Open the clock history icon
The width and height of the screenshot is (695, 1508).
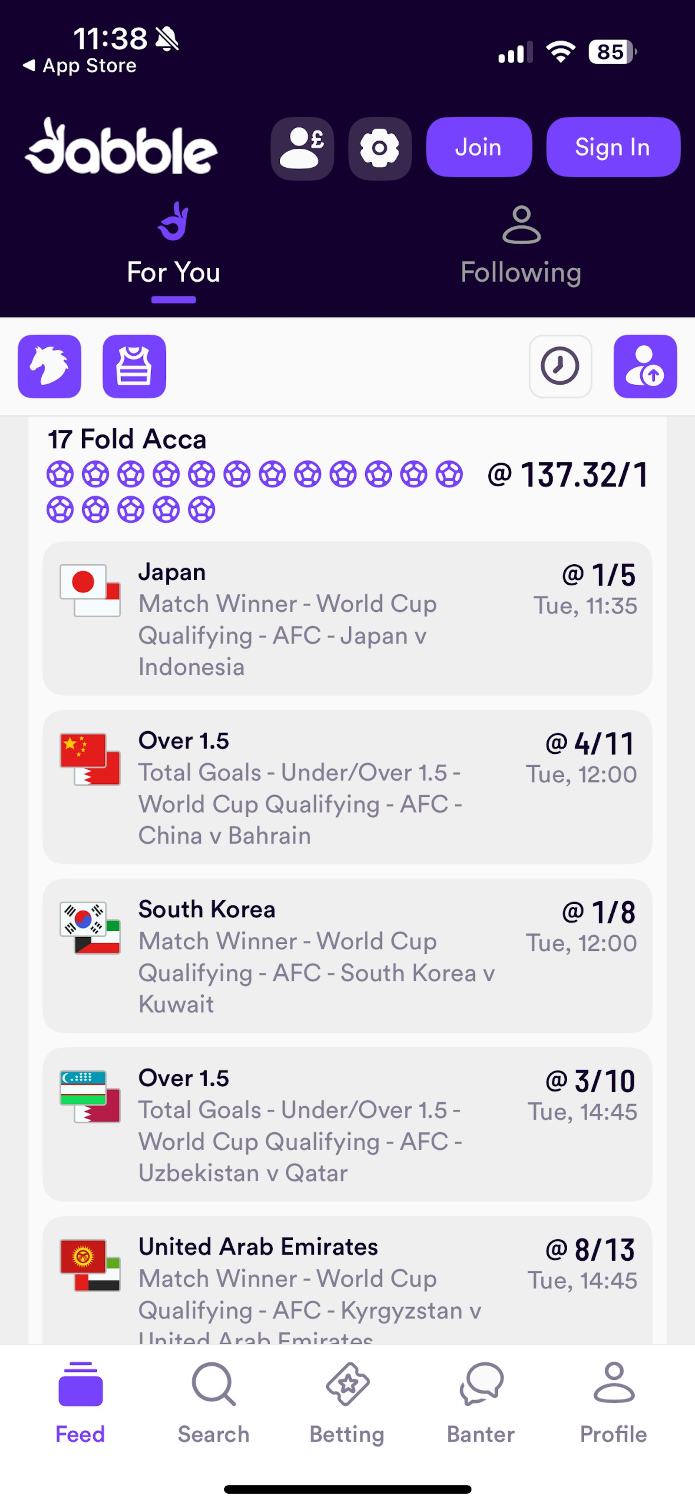coord(560,366)
